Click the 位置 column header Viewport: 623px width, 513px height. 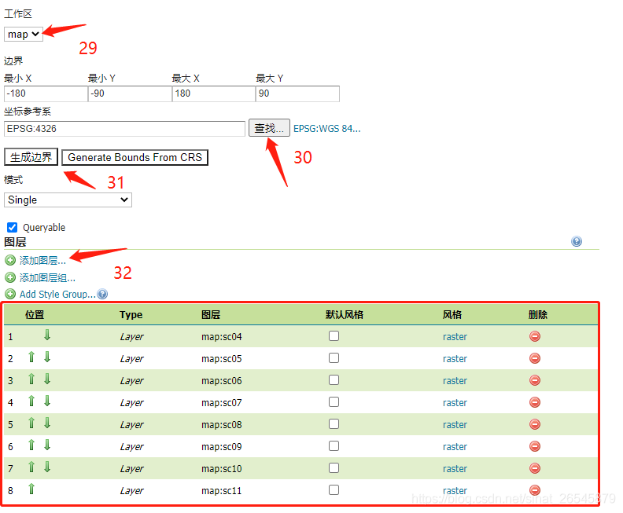[x=35, y=315]
